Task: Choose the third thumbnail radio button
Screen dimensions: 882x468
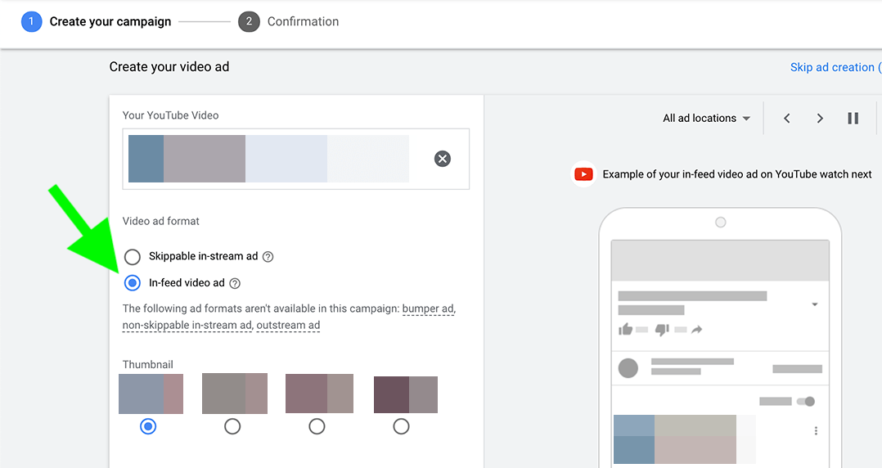Action: click(x=317, y=427)
